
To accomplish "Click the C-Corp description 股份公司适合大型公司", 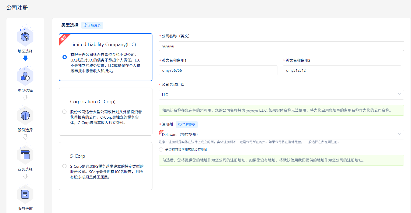I will 106,117.
